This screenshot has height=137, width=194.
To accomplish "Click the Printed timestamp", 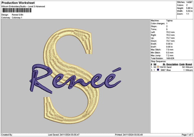I will coord(129,135).
